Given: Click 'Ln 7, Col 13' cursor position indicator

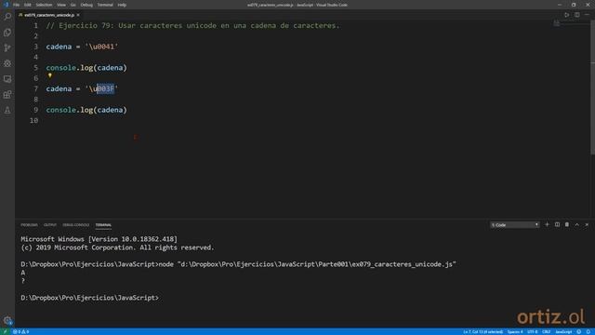Looking at the screenshot, I should click(483, 332).
